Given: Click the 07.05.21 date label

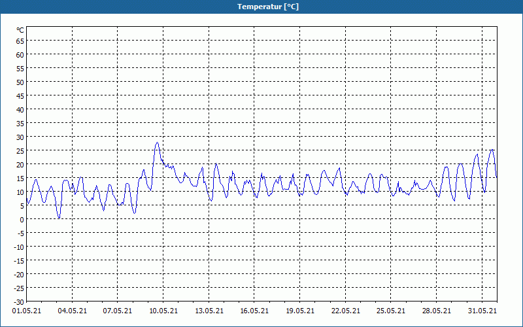Looking at the screenshot, I should click(118, 311).
